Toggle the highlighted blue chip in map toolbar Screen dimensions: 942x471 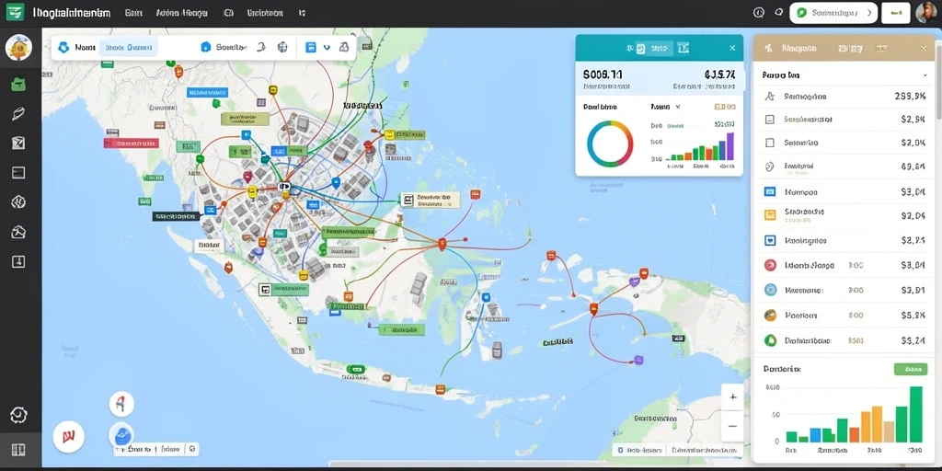click(128, 47)
